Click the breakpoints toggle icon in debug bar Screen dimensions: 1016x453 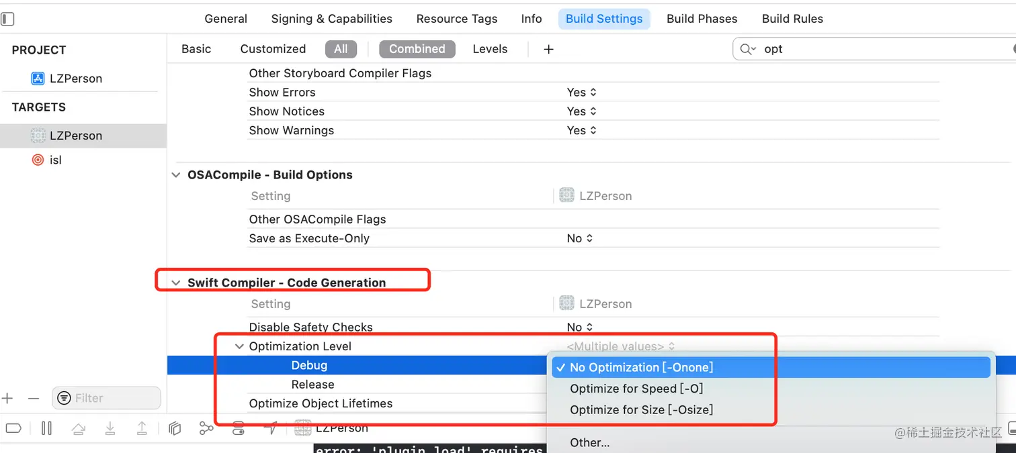[x=13, y=428]
